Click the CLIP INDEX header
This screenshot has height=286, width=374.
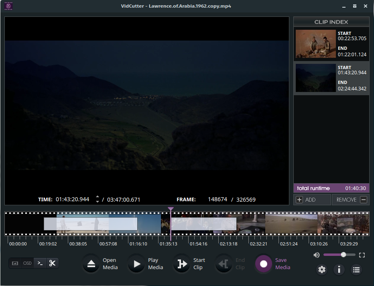(331, 22)
